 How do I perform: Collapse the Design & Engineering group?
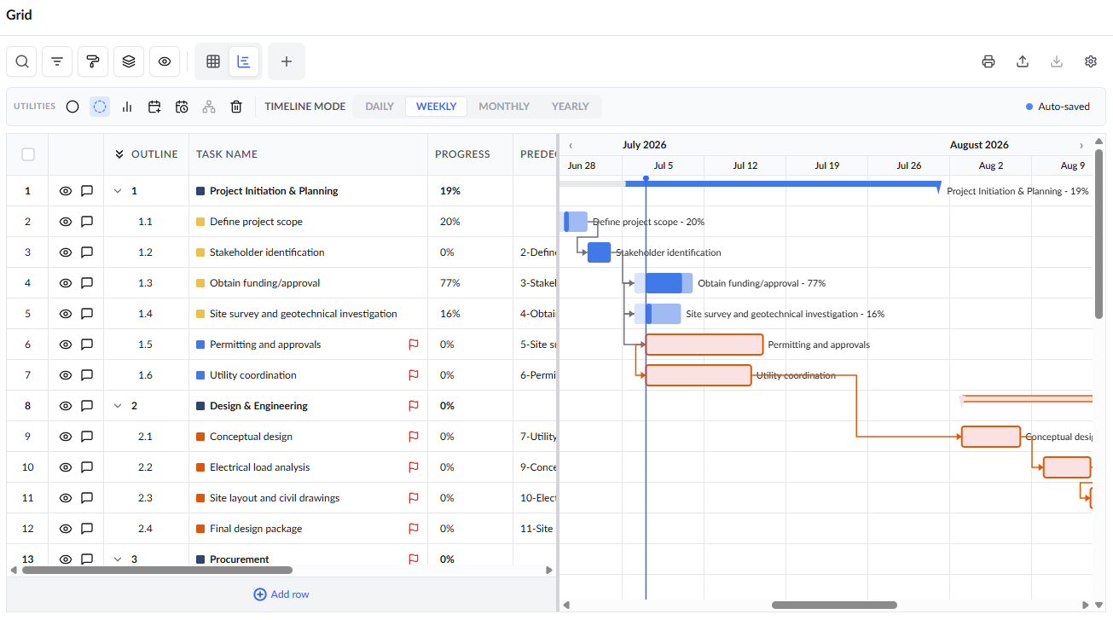[x=119, y=406]
